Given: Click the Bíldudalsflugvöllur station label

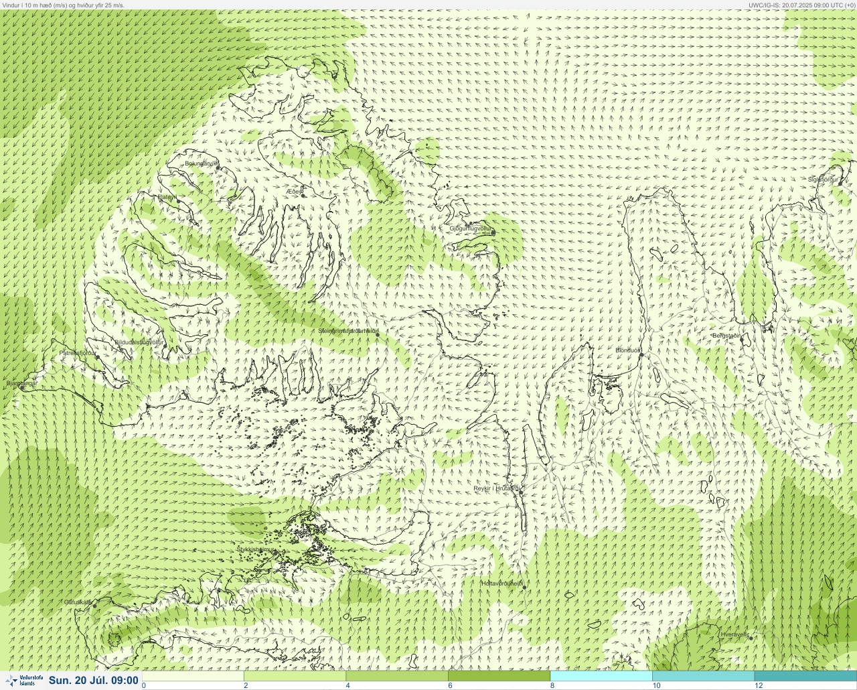Looking at the screenshot, I should [139, 342].
